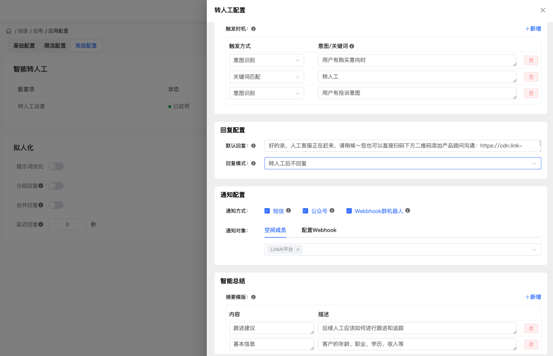
Task: Switch to the 限流配置 tab
Action: (55, 46)
